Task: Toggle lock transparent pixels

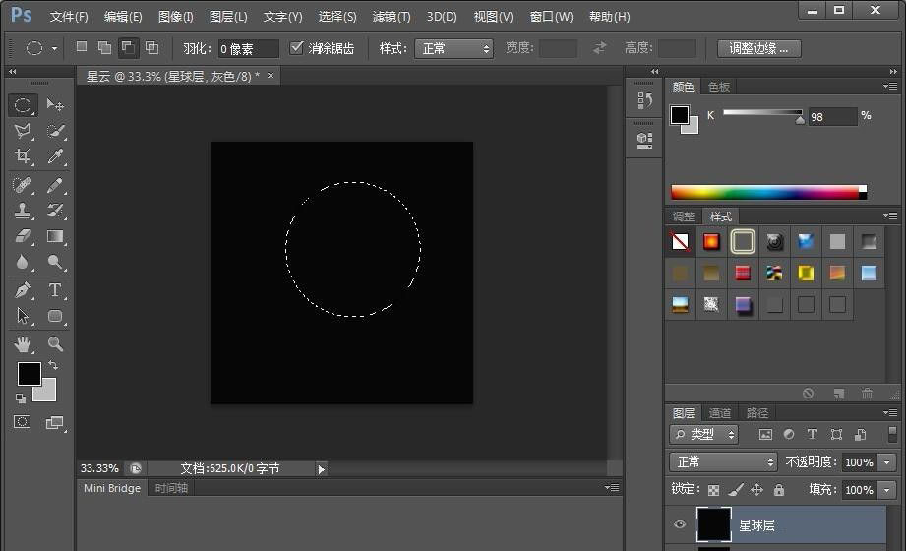Action: click(714, 490)
